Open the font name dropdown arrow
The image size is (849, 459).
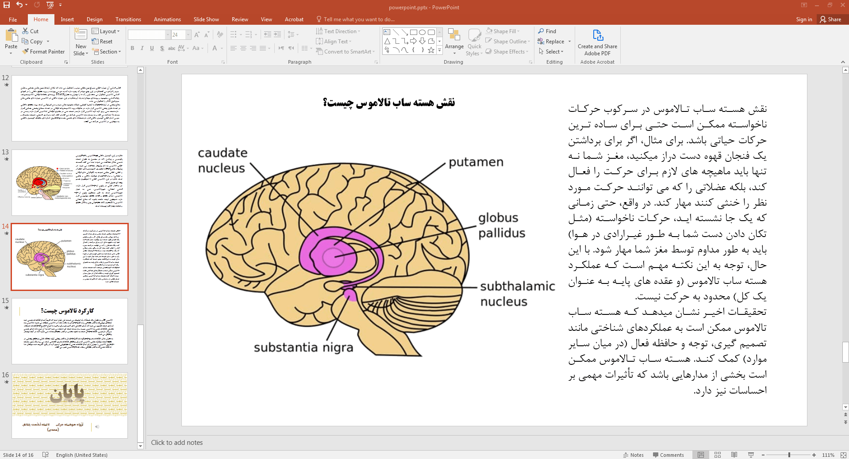point(168,34)
